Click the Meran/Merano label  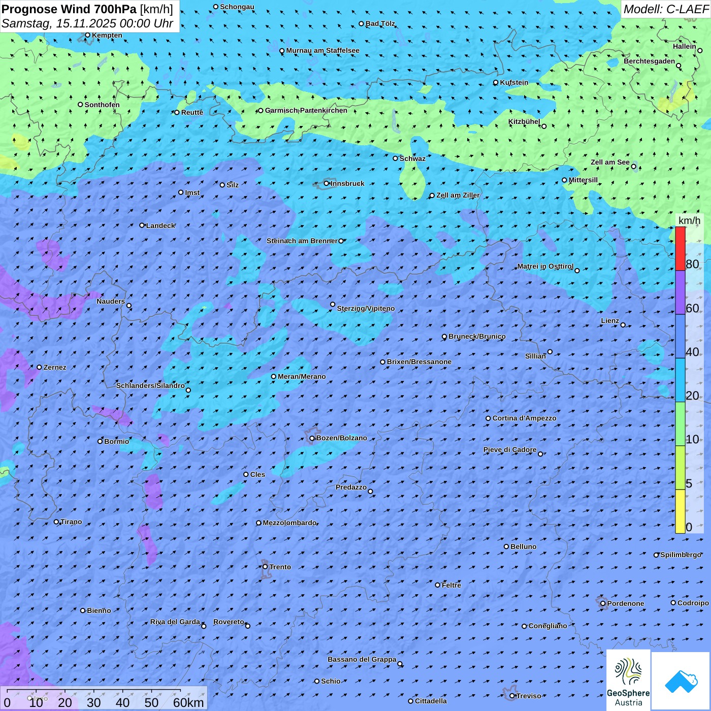point(302,376)
